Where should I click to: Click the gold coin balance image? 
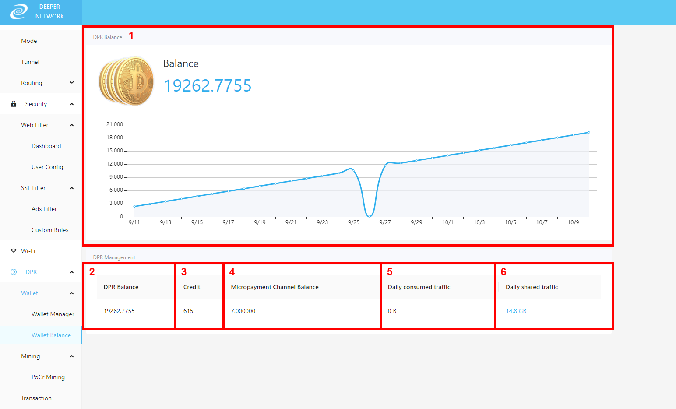click(126, 81)
